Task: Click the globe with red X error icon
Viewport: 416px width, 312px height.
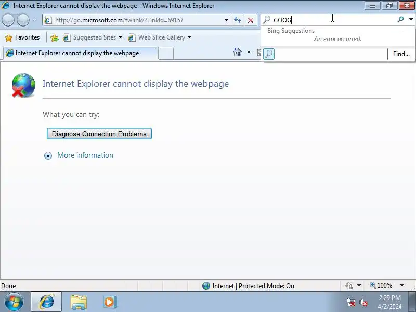Action: [x=23, y=85]
